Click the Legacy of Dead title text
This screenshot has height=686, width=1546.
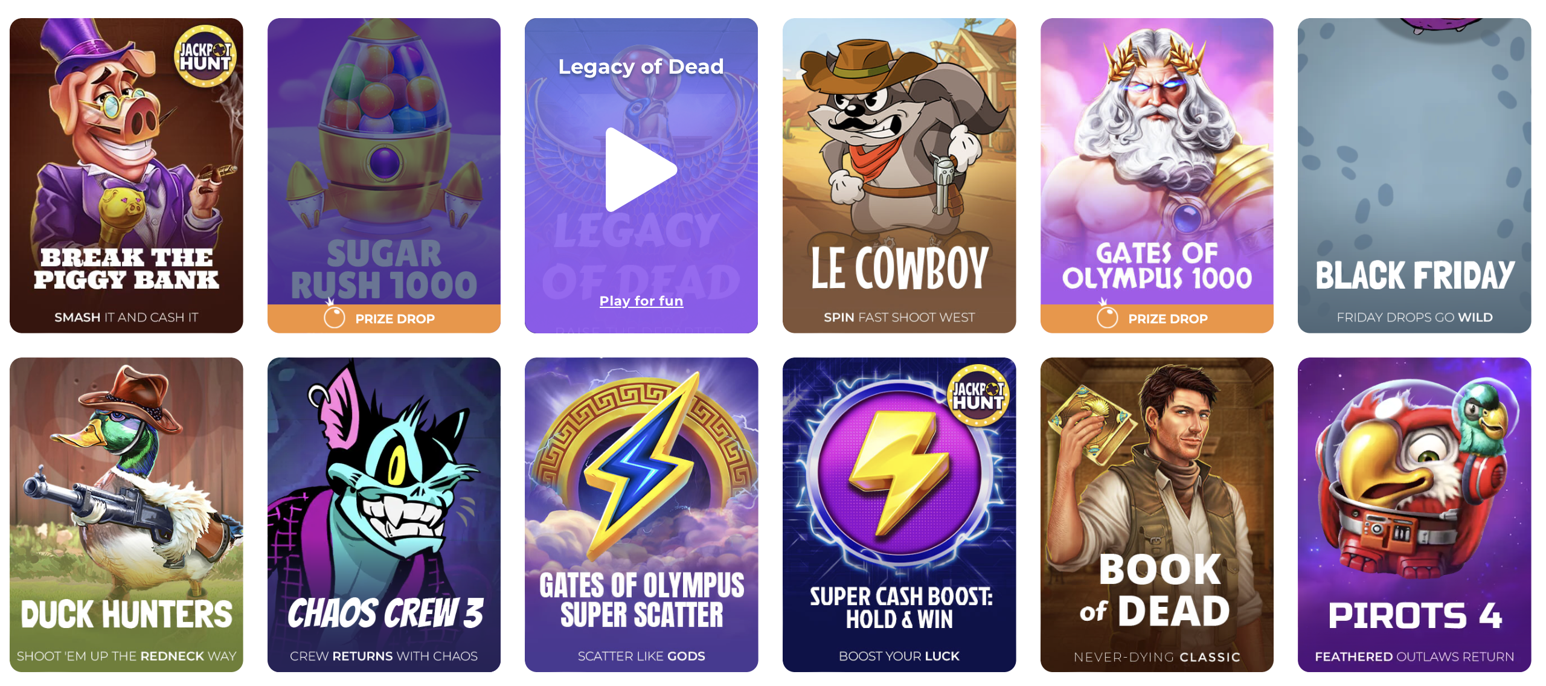click(641, 66)
